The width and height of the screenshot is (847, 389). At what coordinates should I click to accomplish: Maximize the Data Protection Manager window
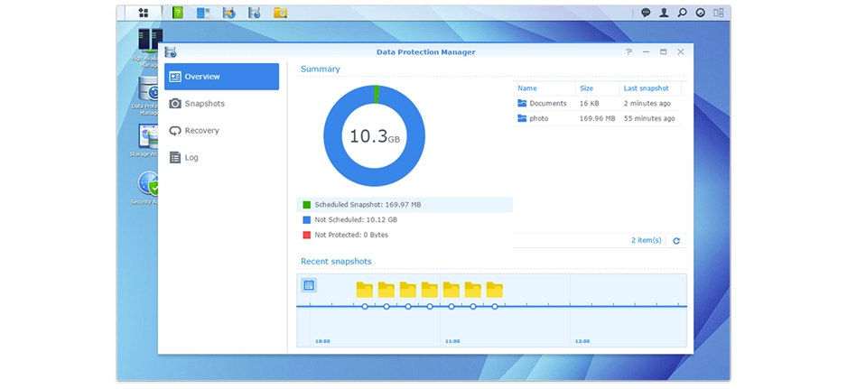click(664, 51)
